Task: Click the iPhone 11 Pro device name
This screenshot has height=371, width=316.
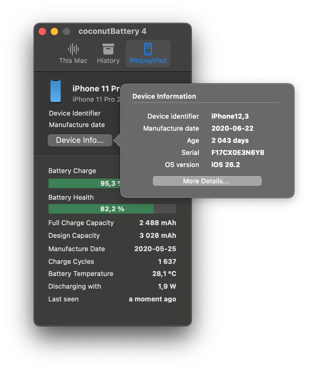Action: click(96, 88)
